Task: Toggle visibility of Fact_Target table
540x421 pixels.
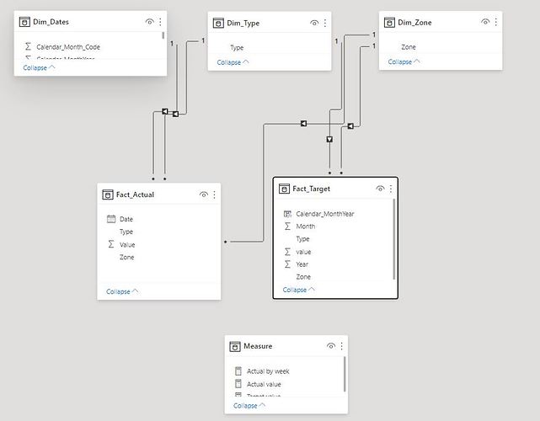Action: pyautogui.click(x=380, y=189)
